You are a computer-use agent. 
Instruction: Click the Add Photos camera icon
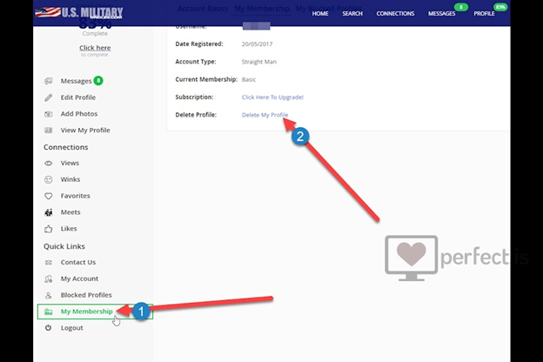pos(49,114)
